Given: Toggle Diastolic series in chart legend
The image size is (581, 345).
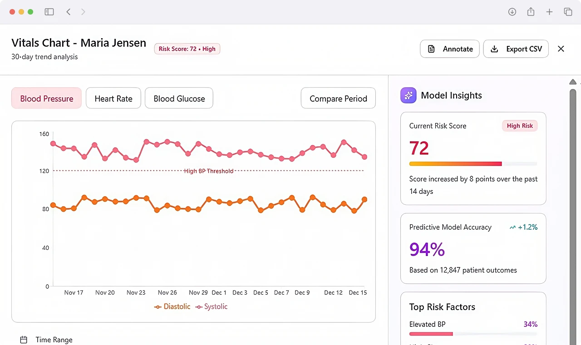Looking at the screenshot, I should [x=172, y=306].
